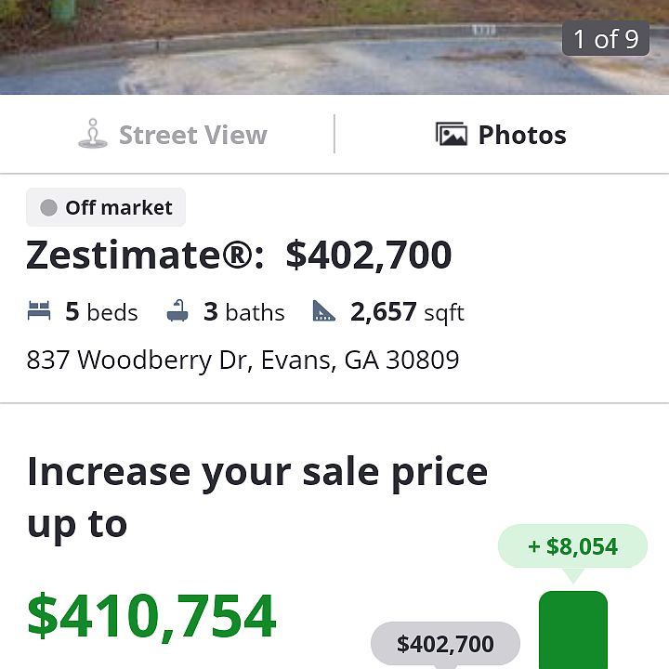
Task: Select the Off market status badge
Action: 106,207
